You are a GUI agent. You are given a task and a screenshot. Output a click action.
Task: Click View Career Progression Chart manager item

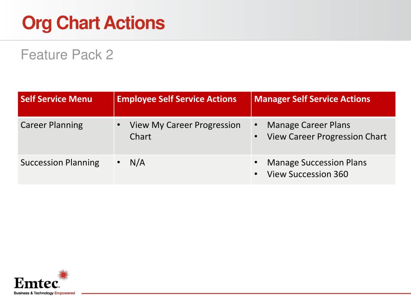point(327,137)
